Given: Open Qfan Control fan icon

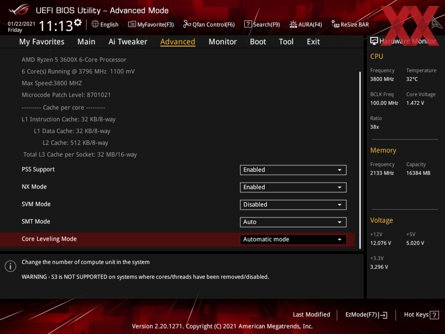Looking at the screenshot, I should pyautogui.click(x=187, y=24).
